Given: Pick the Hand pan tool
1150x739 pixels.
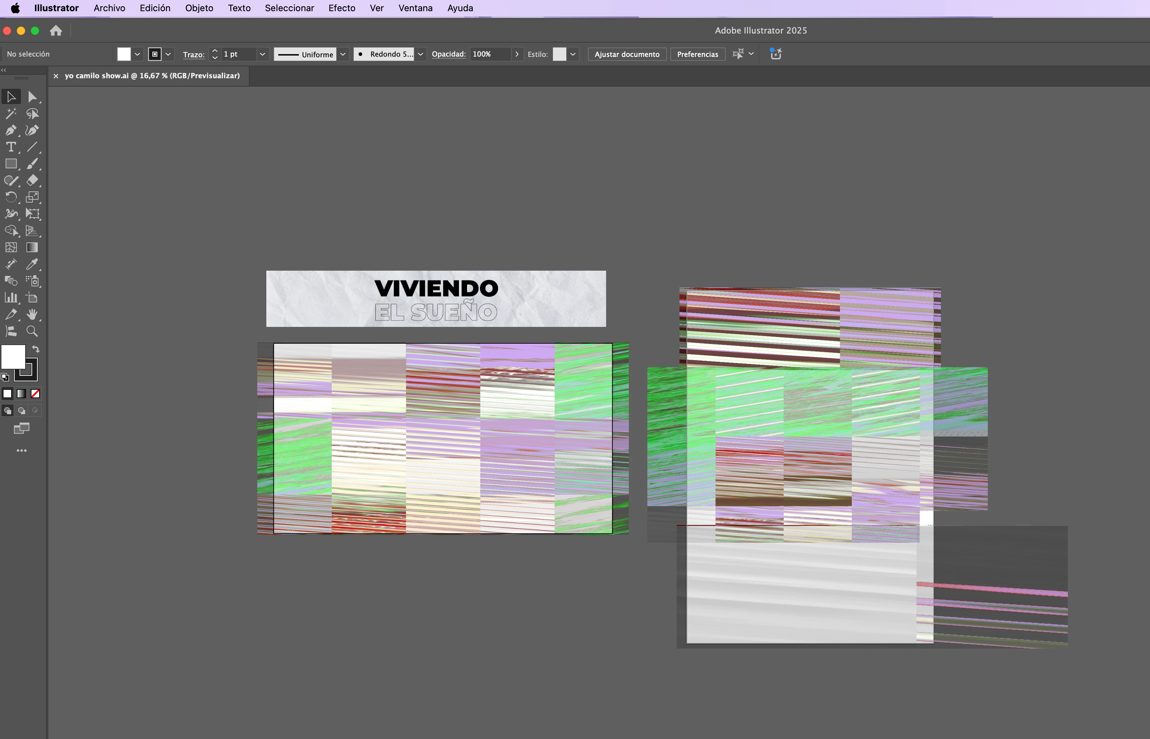Looking at the screenshot, I should click(32, 314).
